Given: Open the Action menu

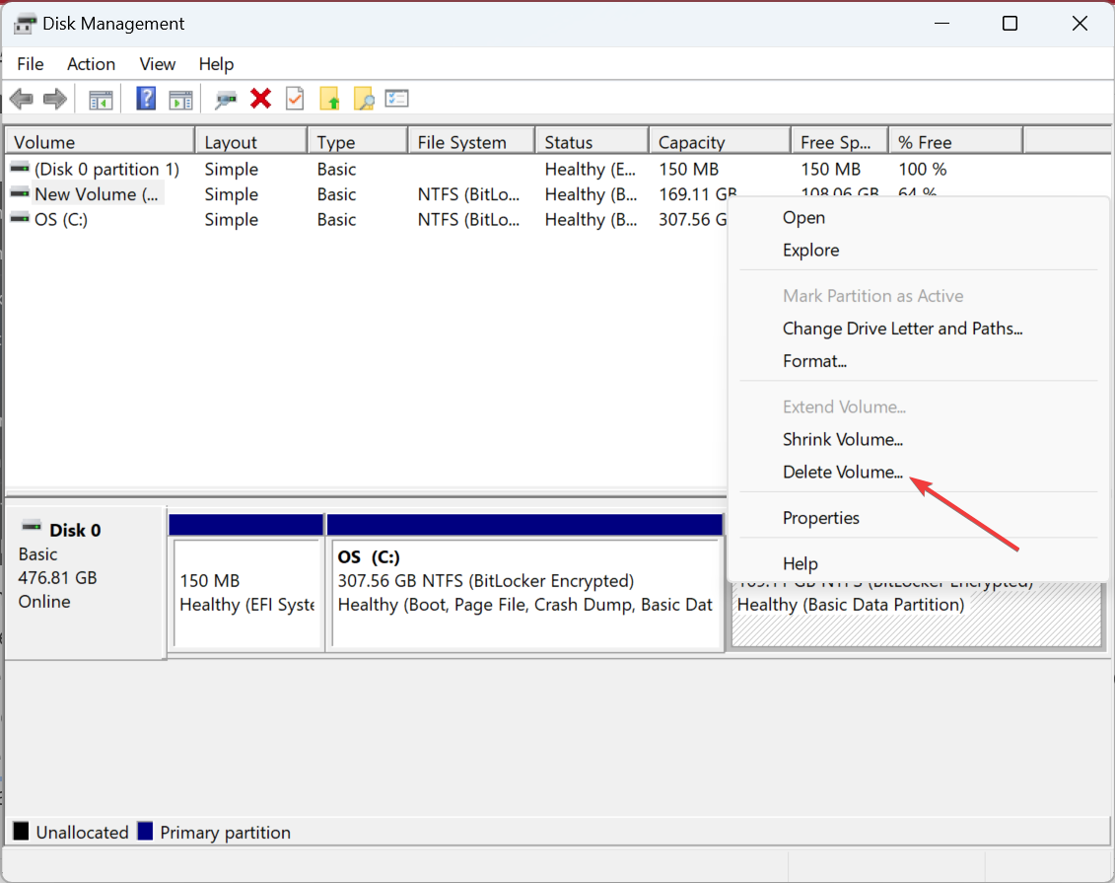Looking at the screenshot, I should (x=91, y=64).
